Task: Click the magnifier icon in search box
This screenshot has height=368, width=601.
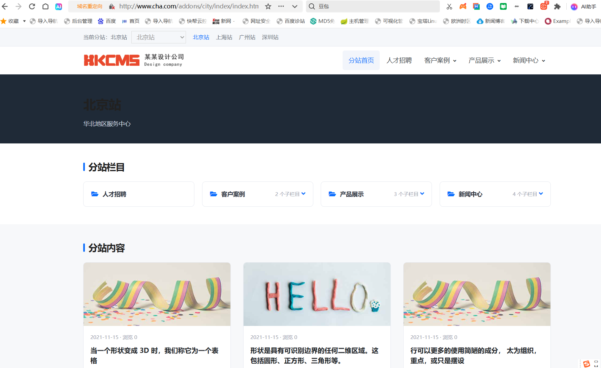Action: pyautogui.click(x=312, y=6)
